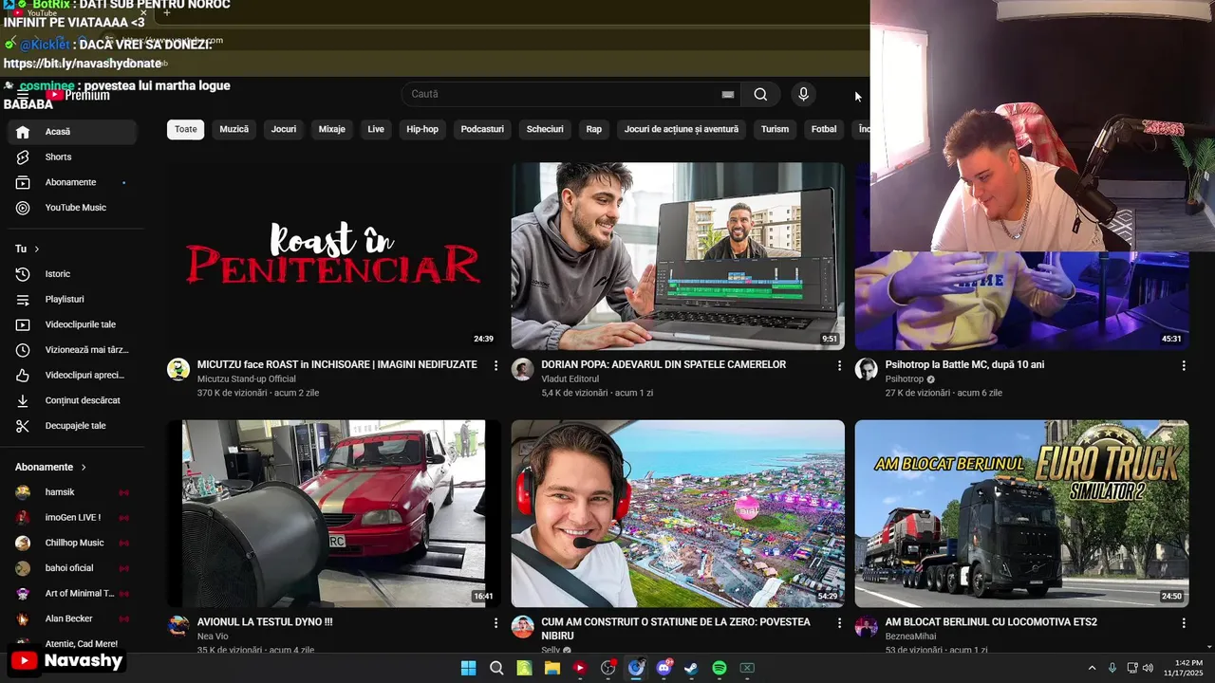Image resolution: width=1215 pixels, height=683 pixels.
Task: Open Conținut descărcat downloads
Action: [x=72, y=400]
